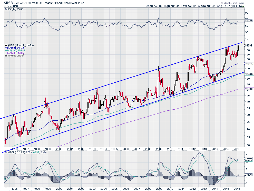254x191 pixels.
Task: Click the StockCharts.com copyright link
Action: pyautogui.click(x=233, y=3)
